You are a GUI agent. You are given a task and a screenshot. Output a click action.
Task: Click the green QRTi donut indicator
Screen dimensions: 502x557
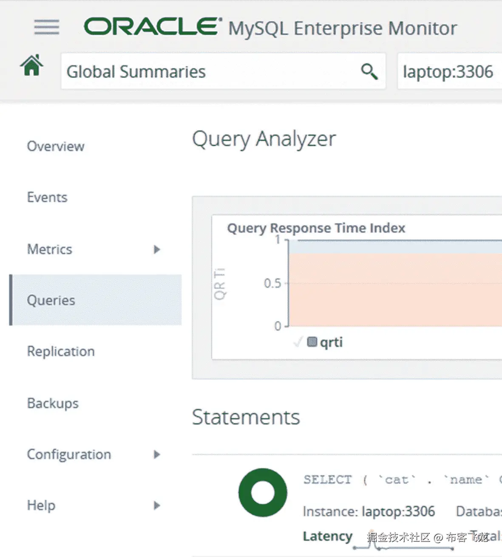[263, 492]
